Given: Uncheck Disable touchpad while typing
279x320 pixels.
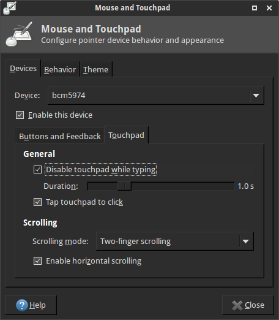Looking at the screenshot, I should pyautogui.click(x=37, y=170).
